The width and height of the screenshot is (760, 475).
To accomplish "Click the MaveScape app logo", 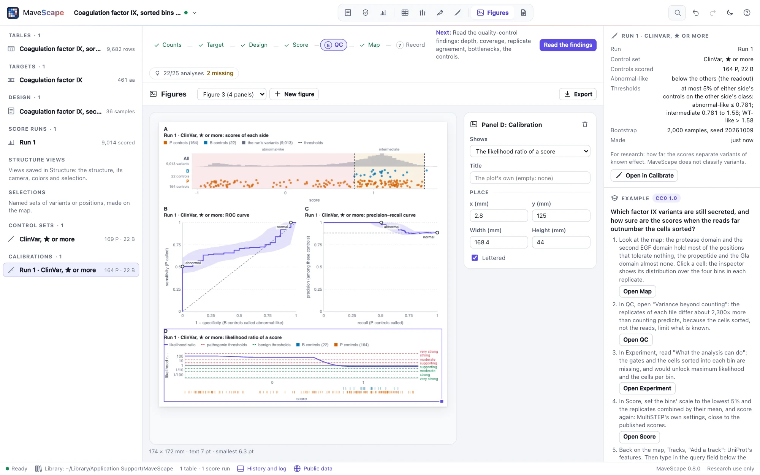I will click(13, 13).
